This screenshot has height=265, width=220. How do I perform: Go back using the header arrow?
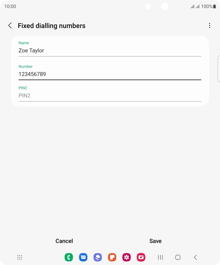point(10,25)
